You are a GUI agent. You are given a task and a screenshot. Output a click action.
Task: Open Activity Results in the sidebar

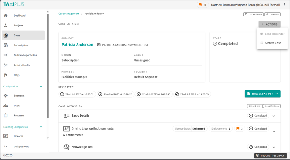pyautogui.click(x=23, y=65)
